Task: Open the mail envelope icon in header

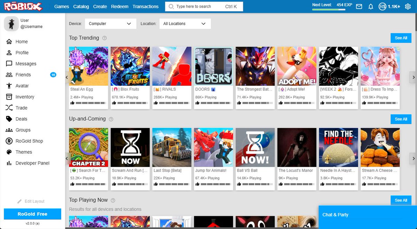Action: (x=359, y=7)
